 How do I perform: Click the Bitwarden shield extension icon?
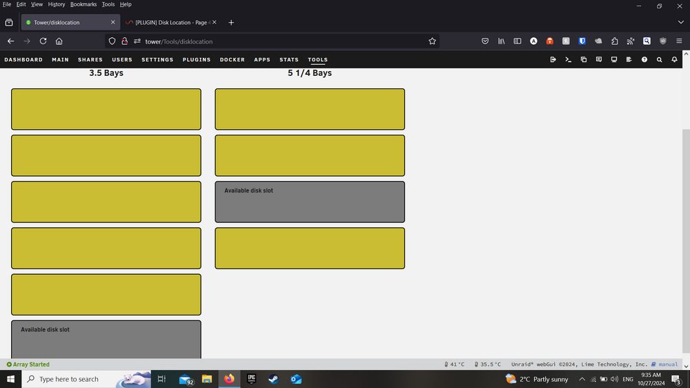[582, 41]
